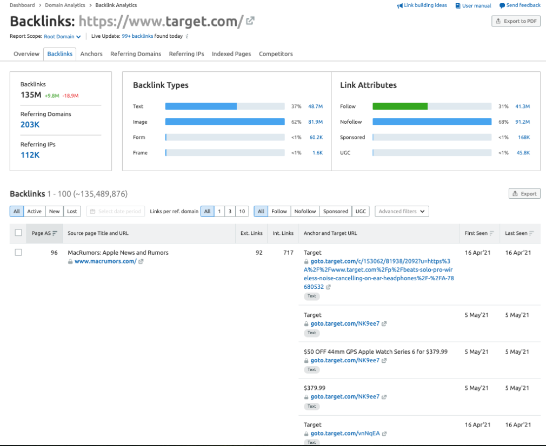Filter by Follow link attribute
The image size is (546, 446).
(279, 211)
